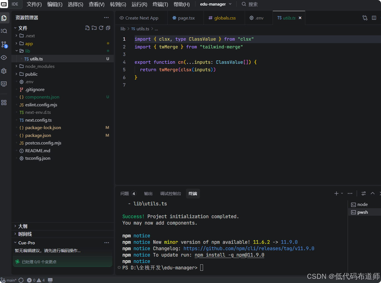Viewport: 381px width, 283px height.
Task: Collapse all folders in explorer
Action: 108,28
